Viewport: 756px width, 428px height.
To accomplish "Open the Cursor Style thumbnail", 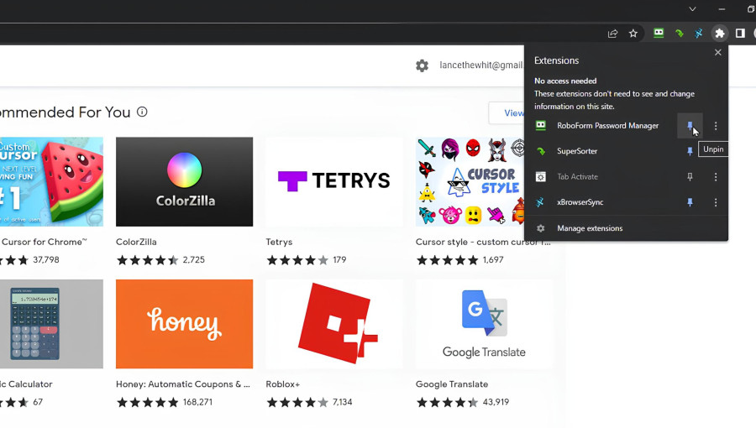I will coord(470,181).
